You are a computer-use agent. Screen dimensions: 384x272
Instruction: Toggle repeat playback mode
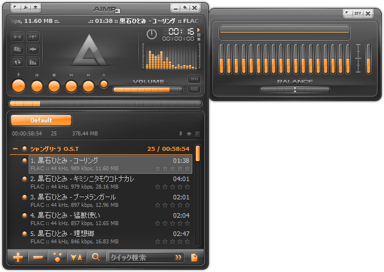click(18, 62)
